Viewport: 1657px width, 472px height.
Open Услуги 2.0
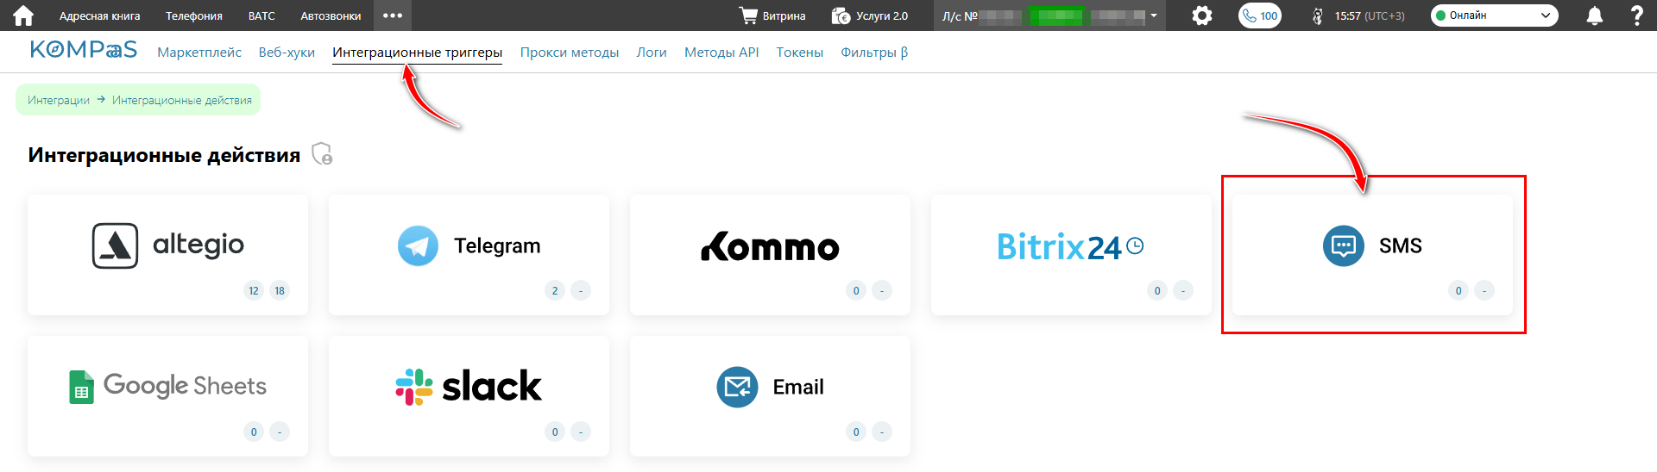(x=869, y=16)
